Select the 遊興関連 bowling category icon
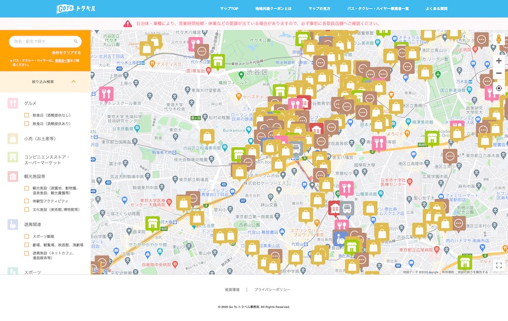508x321 pixels. point(12,225)
